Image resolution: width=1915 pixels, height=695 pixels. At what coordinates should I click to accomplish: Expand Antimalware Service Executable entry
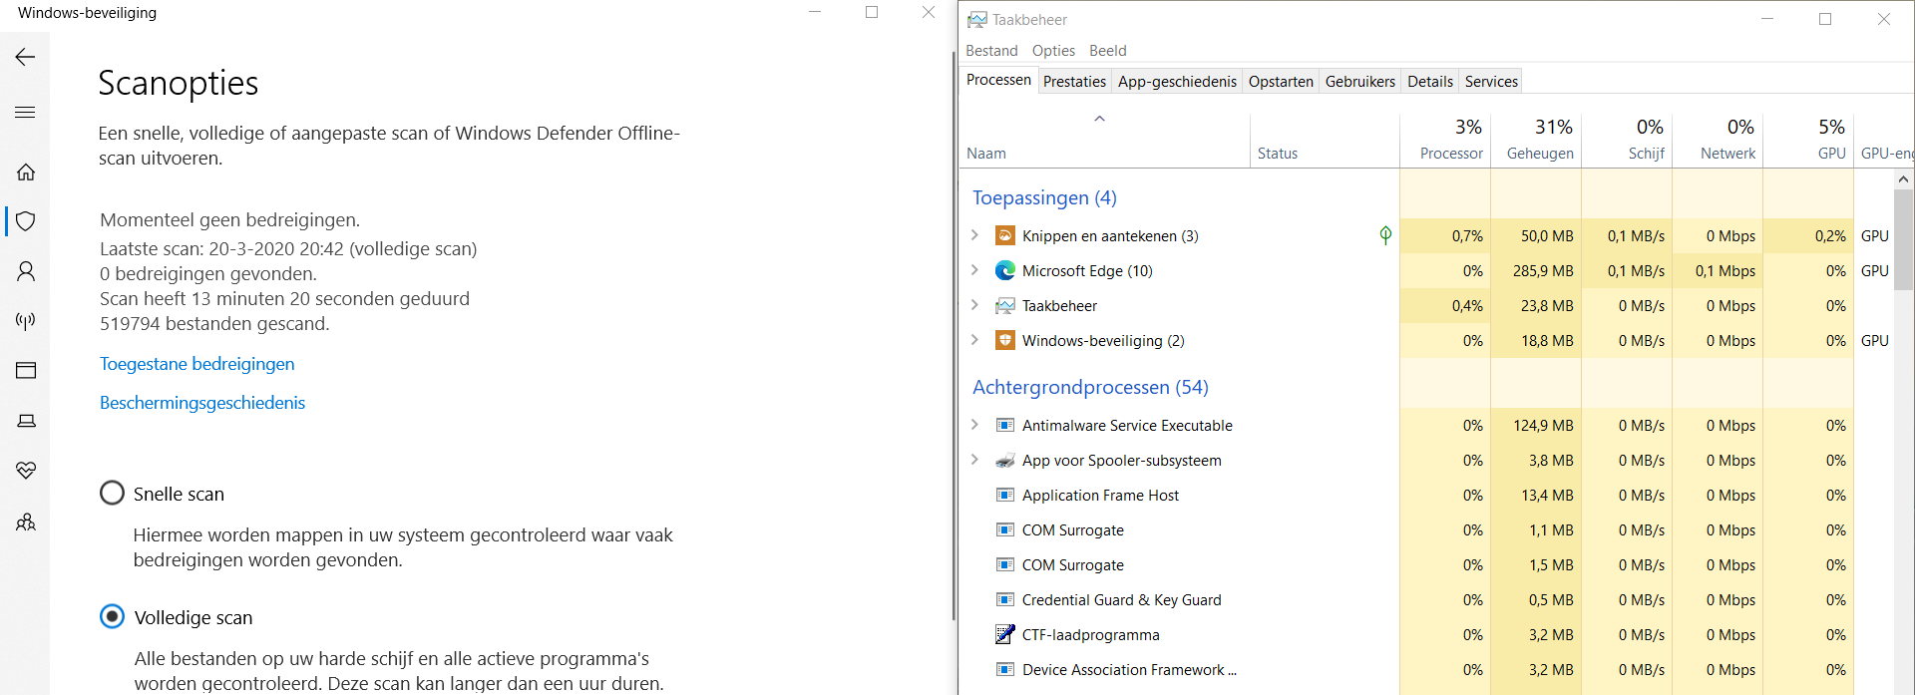point(974,425)
